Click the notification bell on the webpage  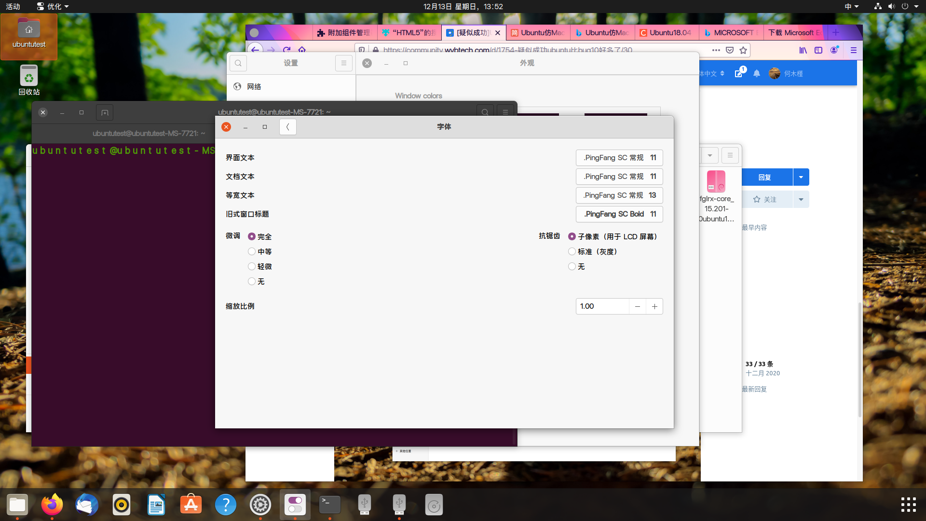(x=756, y=73)
